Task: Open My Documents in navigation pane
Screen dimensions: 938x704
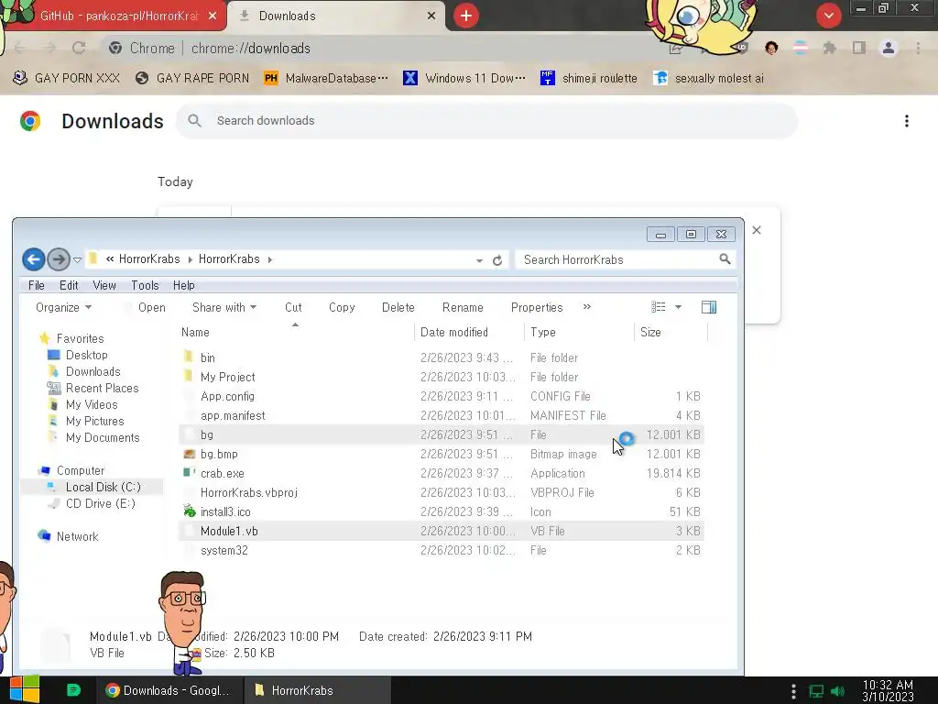Action: click(103, 437)
